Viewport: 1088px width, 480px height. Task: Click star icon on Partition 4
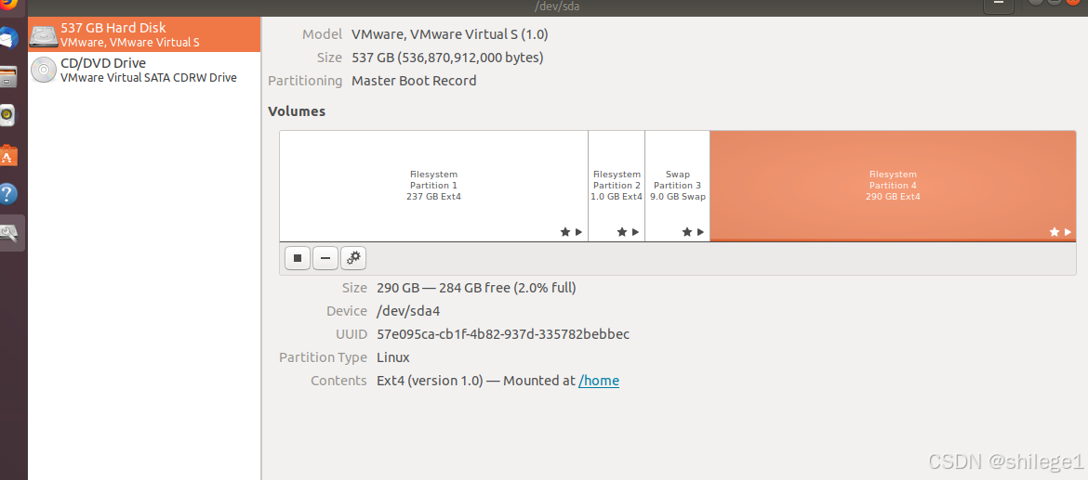pos(1055,232)
